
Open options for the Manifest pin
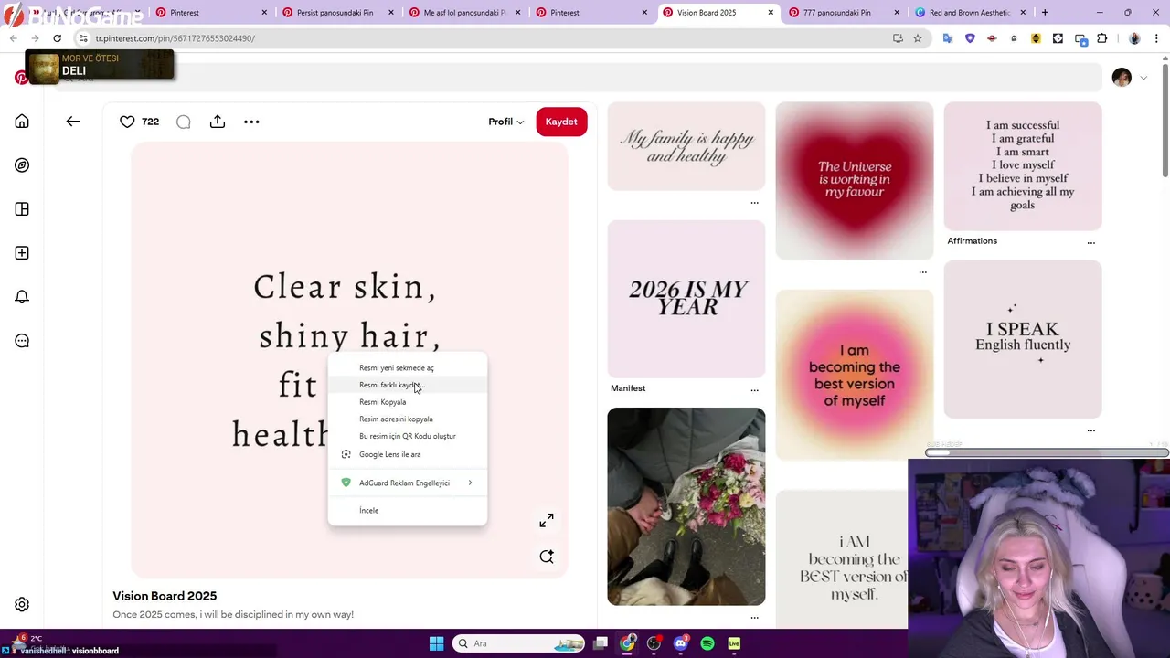pos(754,389)
